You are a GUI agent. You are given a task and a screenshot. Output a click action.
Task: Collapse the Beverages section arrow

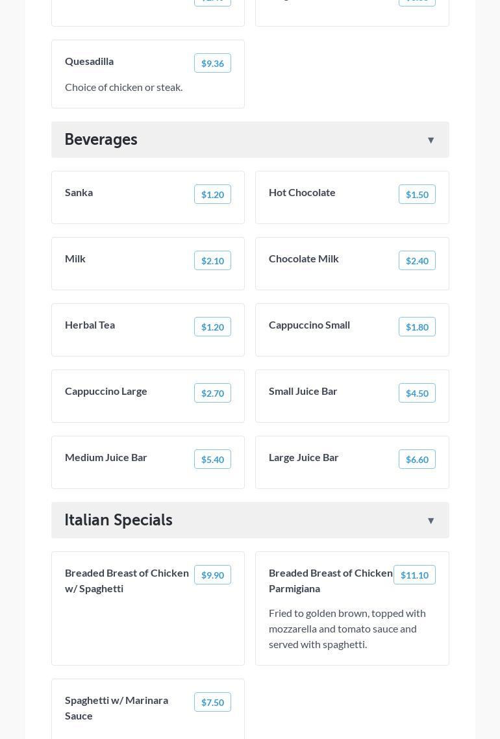[431, 140]
